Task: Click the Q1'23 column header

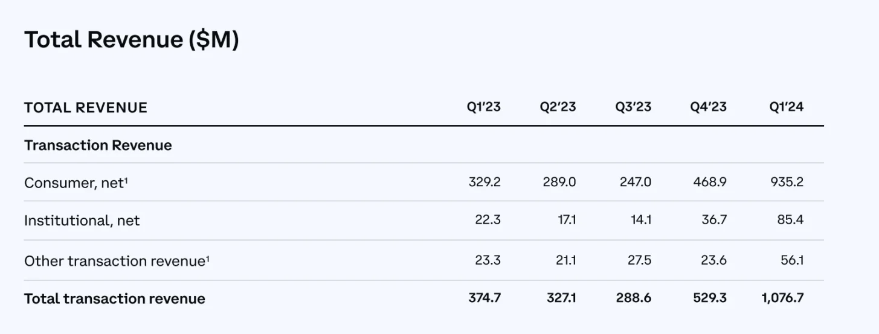Action: click(484, 107)
